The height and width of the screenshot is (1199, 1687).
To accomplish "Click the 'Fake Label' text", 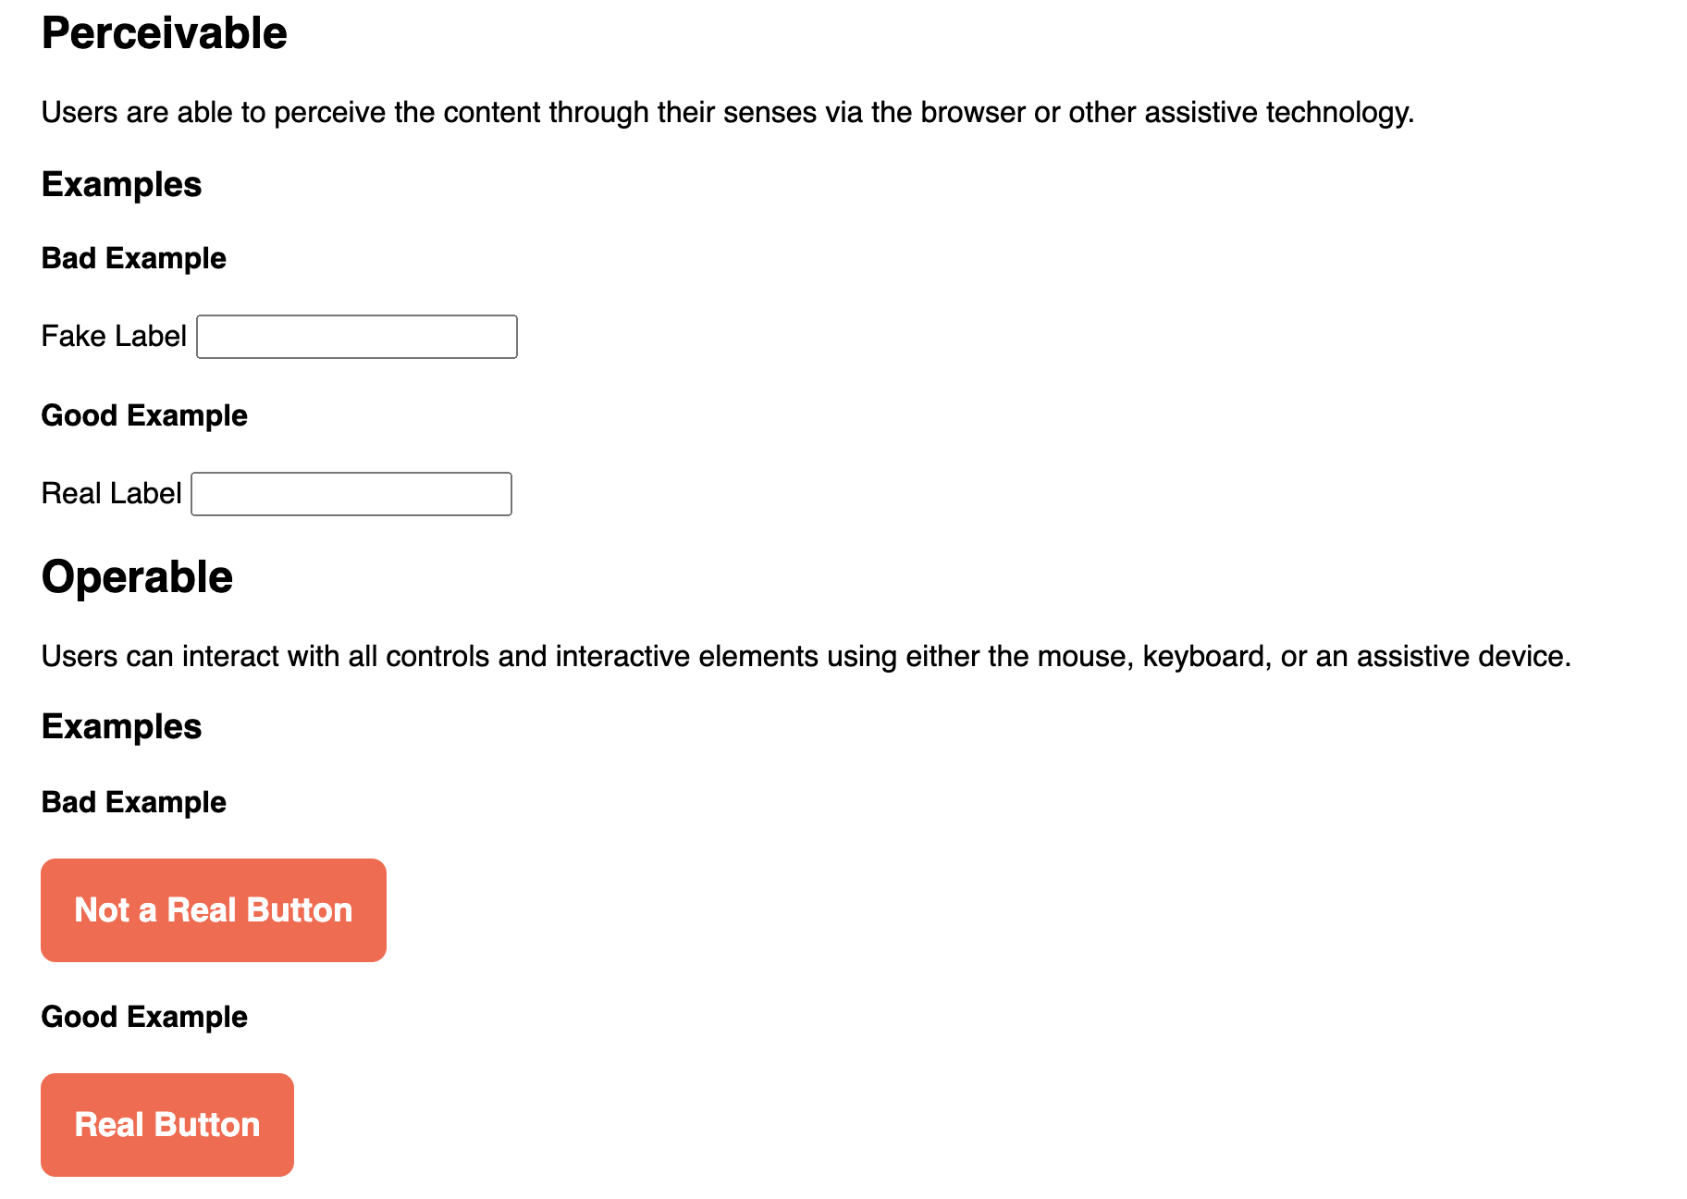I will (114, 337).
